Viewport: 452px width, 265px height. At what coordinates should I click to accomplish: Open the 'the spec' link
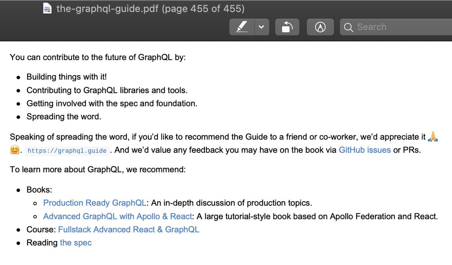tap(76, 243)
